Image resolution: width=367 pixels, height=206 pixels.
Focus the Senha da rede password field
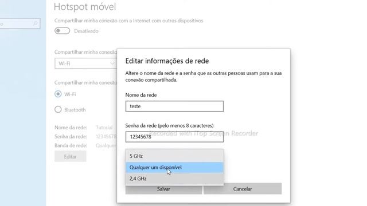(174, 137)
